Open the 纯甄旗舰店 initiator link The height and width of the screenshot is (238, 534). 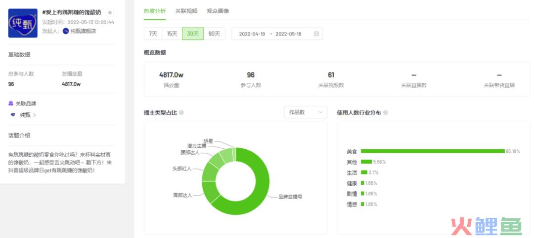(x=83, y=31)
